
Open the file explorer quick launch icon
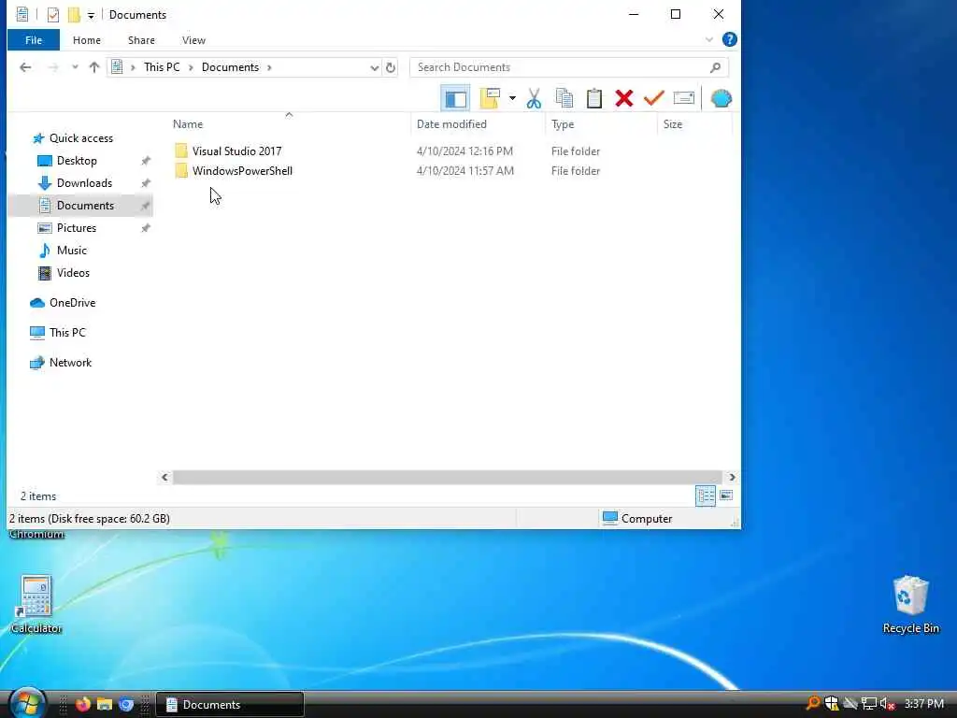[105, 705]
